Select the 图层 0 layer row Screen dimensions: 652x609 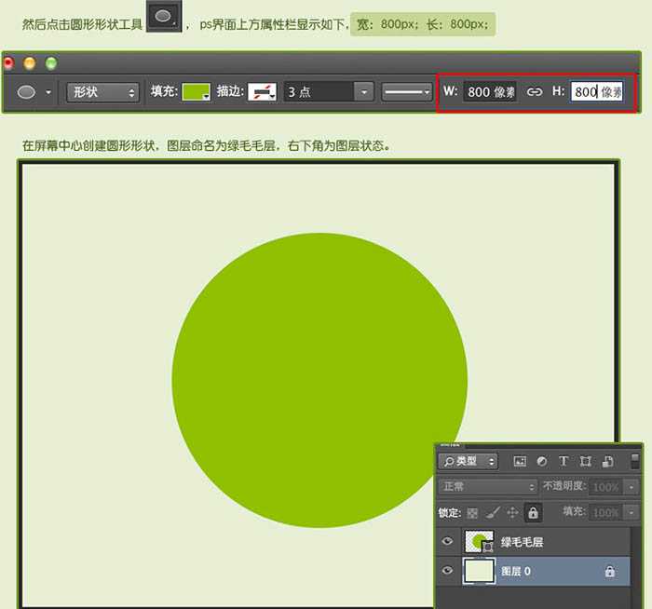(x=550, y=571)
